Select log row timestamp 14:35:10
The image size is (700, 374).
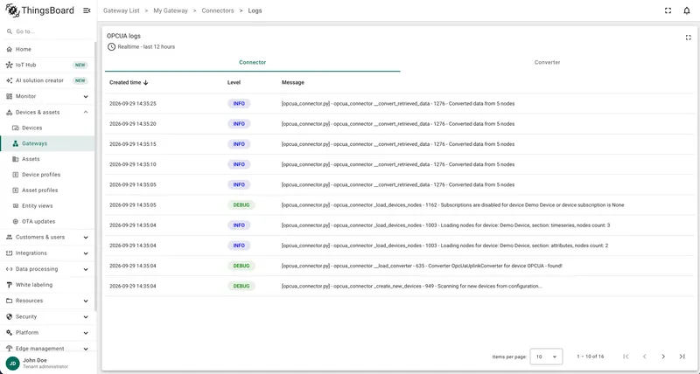(133, 164)
